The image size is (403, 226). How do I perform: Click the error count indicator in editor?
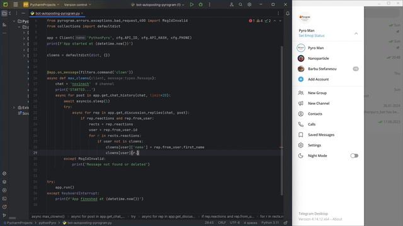point(252,21)
